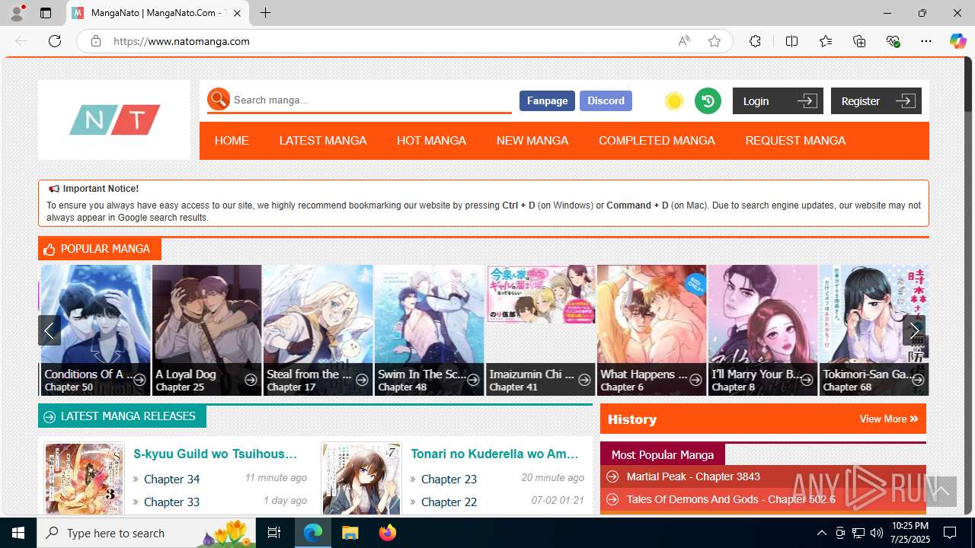Open Windows Start menu
Image resolution: width=975 pixels, height=548 pixels.
click(18, 533)
